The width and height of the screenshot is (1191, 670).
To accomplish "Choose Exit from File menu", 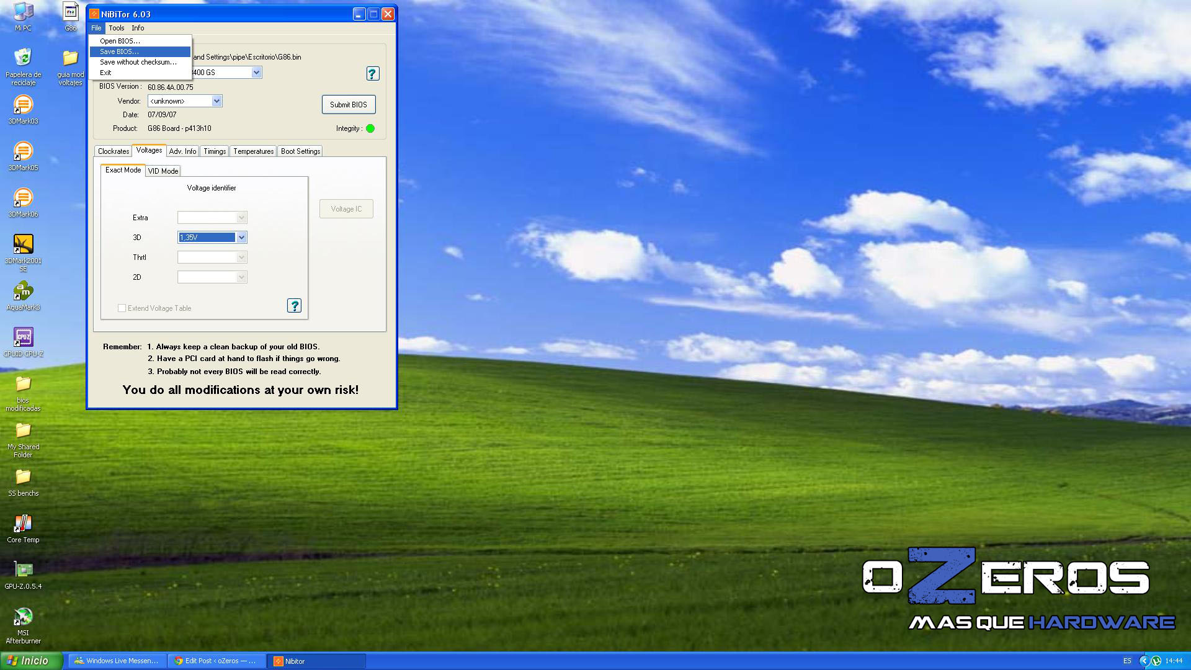I will [140, 73].
